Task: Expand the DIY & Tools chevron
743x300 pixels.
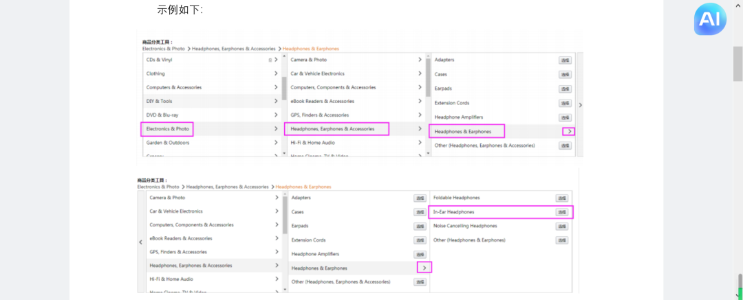Action: click(x=276, y=101)
